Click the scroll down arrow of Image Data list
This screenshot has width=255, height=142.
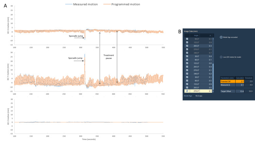(x=213, y=91)
